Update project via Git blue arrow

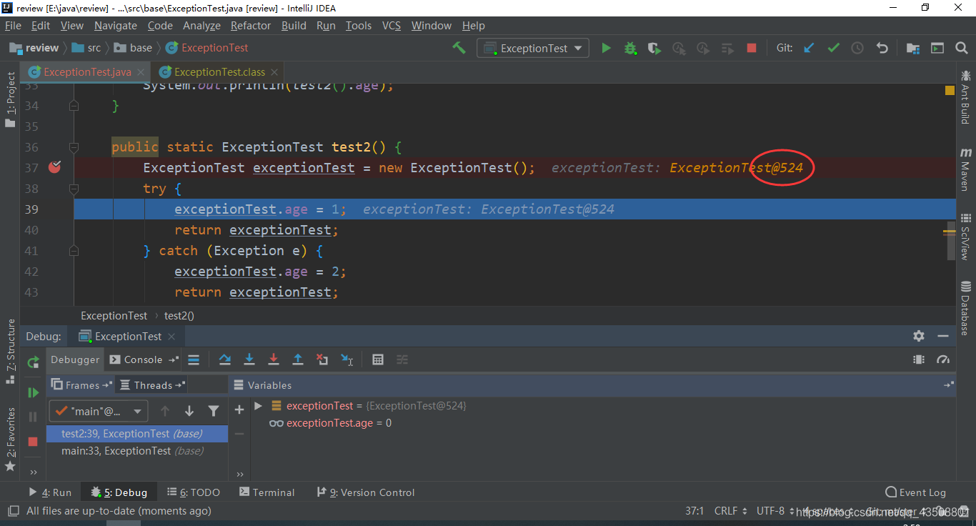pyautogui.click(x=809, y=48)
